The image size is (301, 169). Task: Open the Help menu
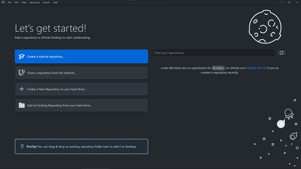[x=55, y=2]
